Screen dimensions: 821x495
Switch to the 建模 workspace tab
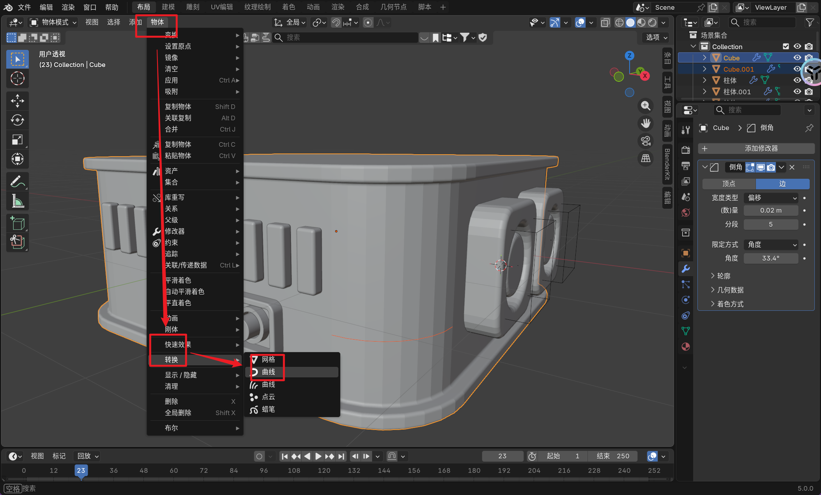(168, 7)
